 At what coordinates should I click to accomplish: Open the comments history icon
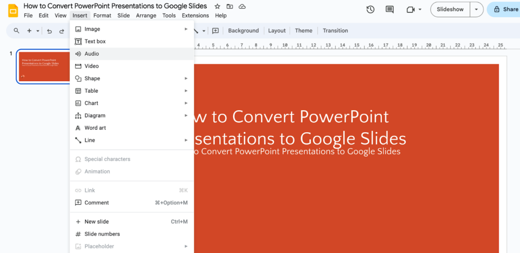(x=389, y=9)
